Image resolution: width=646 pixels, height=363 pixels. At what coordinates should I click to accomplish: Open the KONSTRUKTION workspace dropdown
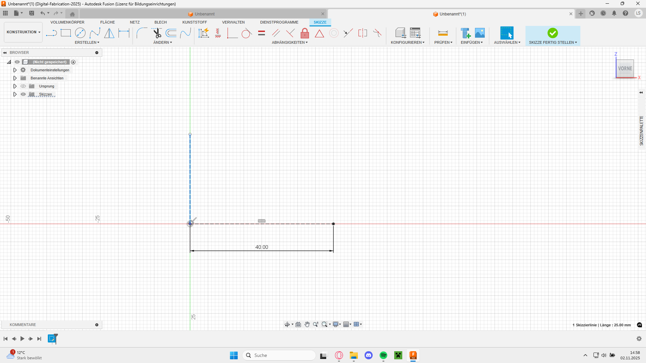point(23,32)
